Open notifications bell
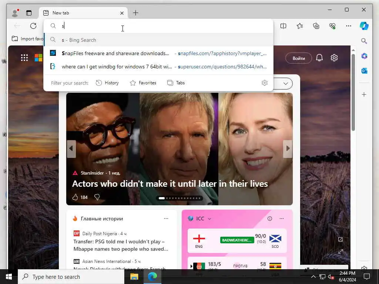 [319, 58]
